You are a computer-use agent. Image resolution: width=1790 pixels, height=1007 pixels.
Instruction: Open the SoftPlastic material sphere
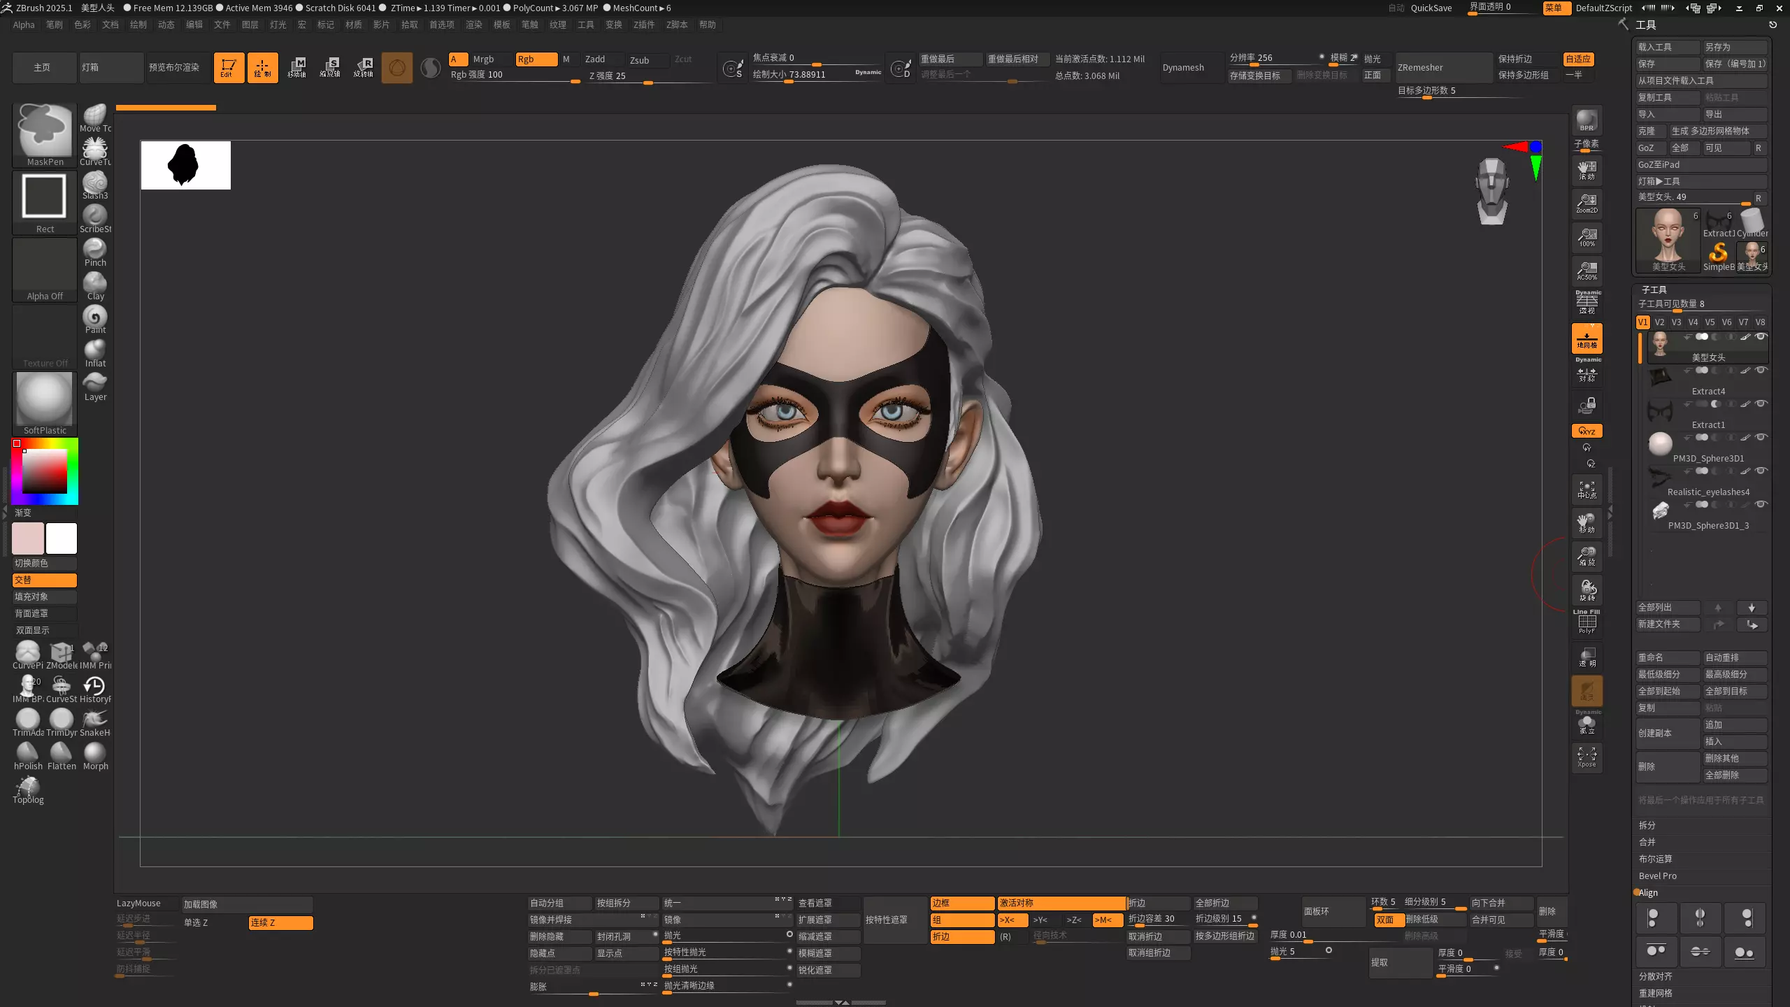[45, 400]
